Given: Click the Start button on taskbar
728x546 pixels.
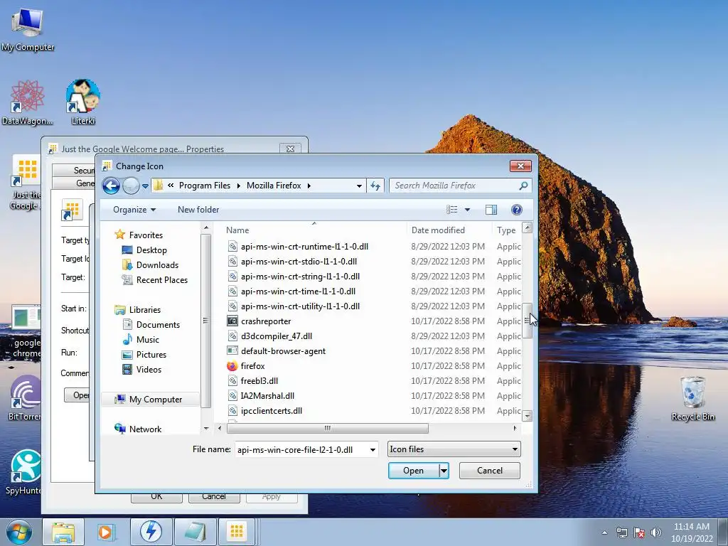Looking at the screenshot, I should click(x=18, y=532).
